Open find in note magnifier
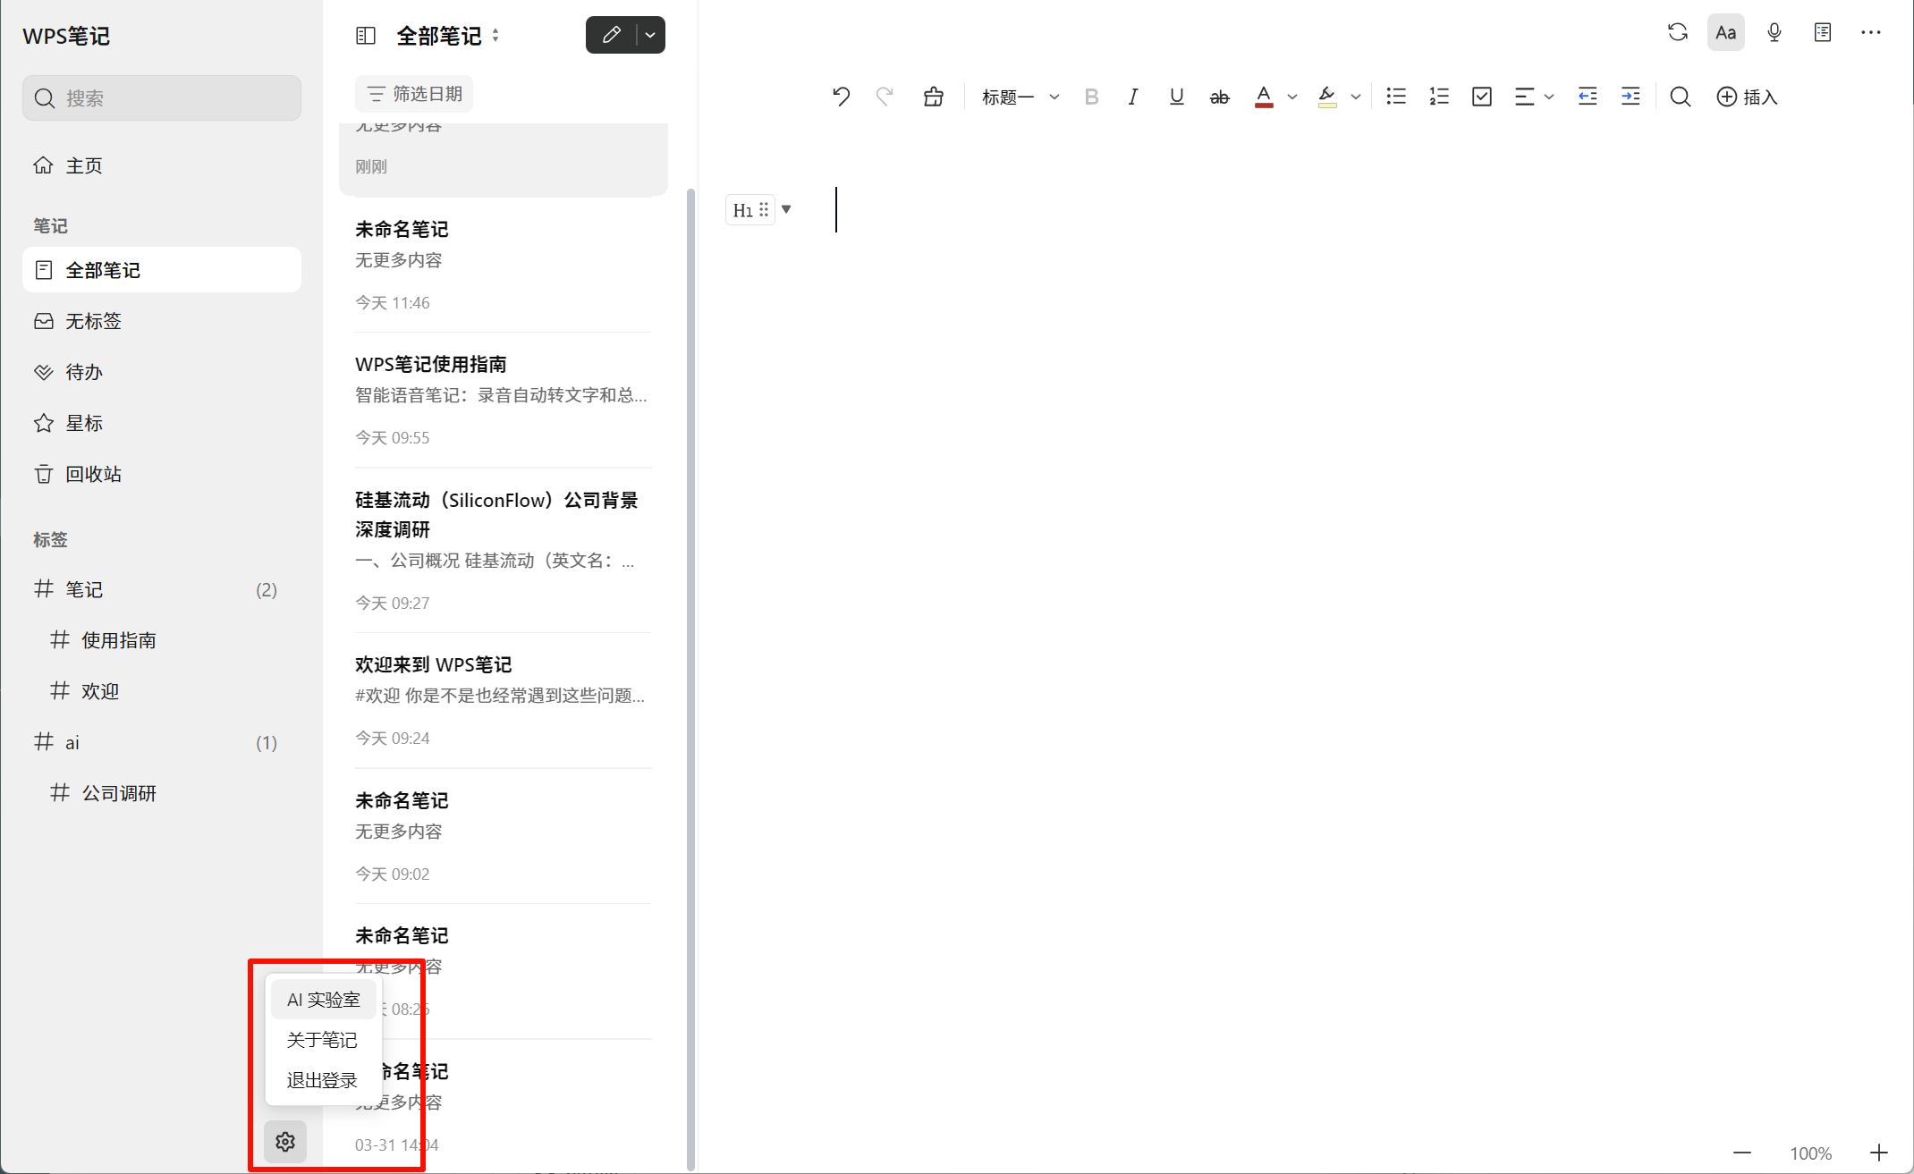Image resolution: width=1914 pixels, height=1174 pixels. tap(1681, 97)
